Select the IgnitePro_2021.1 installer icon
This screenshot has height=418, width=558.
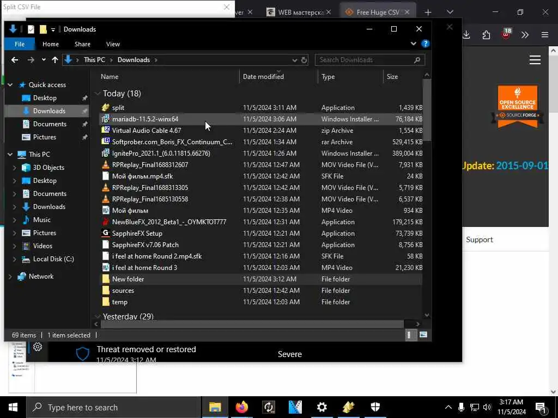point(105,153)
